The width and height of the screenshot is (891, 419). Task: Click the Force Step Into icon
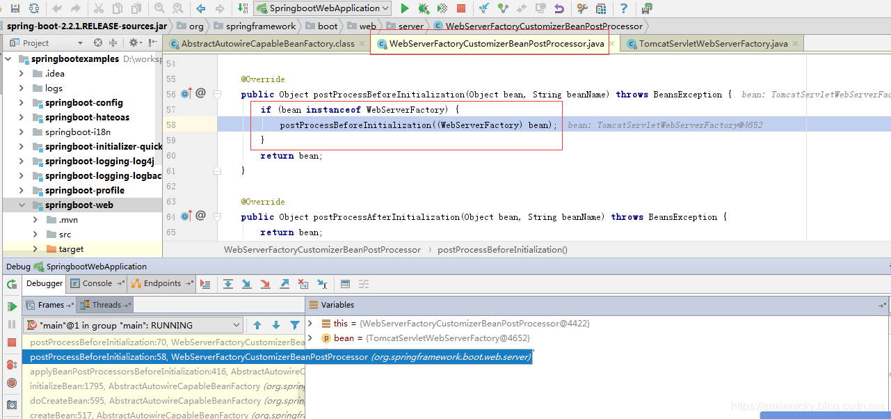coord(266,284)
